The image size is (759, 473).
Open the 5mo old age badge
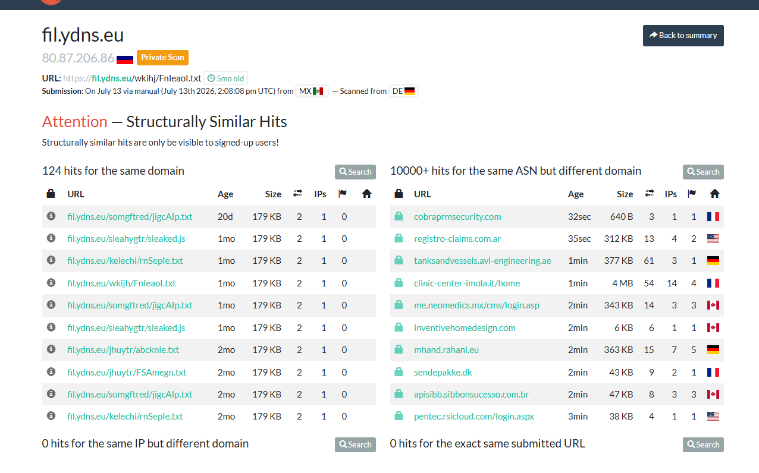pyautogui.click(x=225, y=78)
